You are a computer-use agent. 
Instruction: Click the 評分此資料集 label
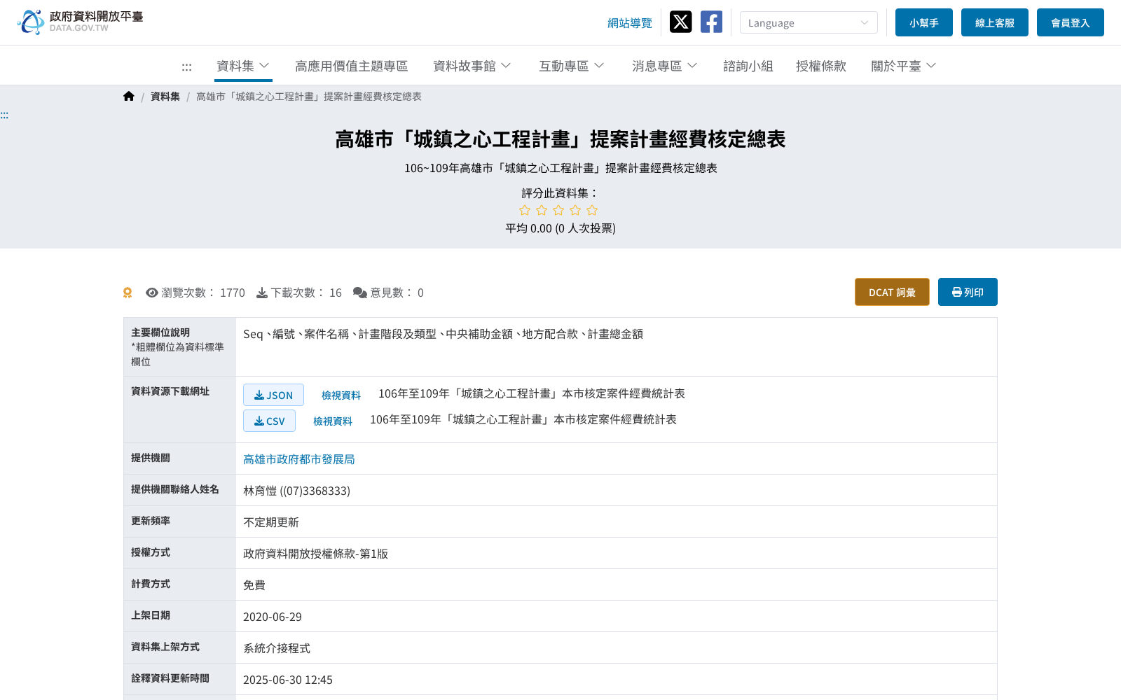(x=560, y=193)
